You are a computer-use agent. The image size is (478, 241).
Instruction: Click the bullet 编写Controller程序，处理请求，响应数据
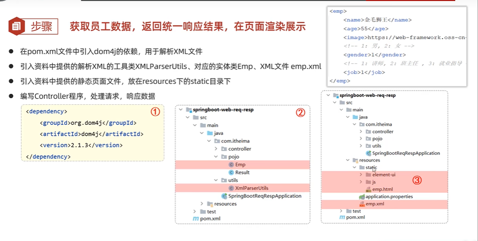point(88,97)
